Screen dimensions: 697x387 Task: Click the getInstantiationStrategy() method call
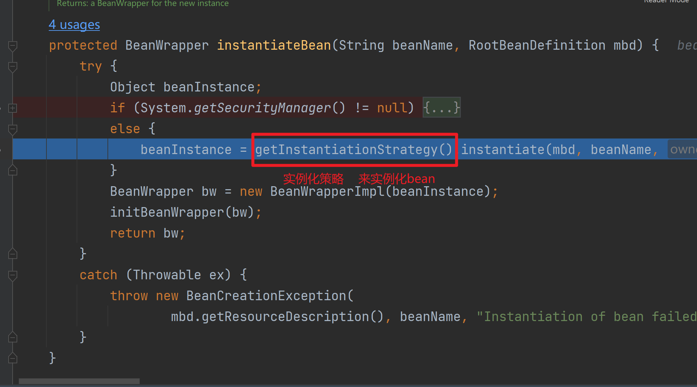[x=354, y=150]
